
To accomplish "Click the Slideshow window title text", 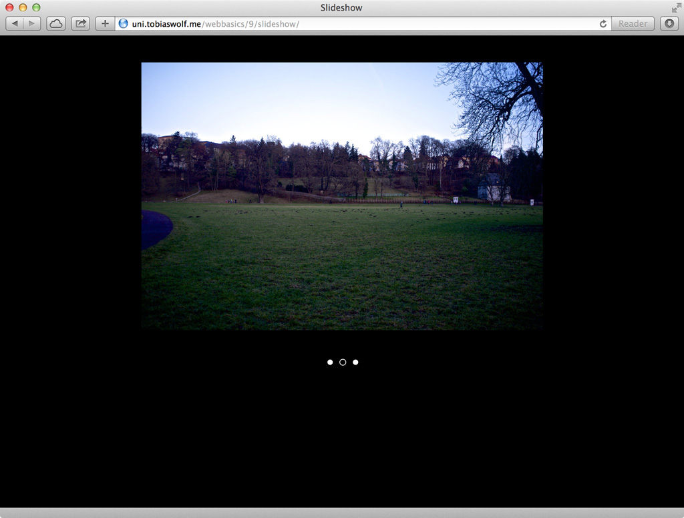I will pos(341,7).
